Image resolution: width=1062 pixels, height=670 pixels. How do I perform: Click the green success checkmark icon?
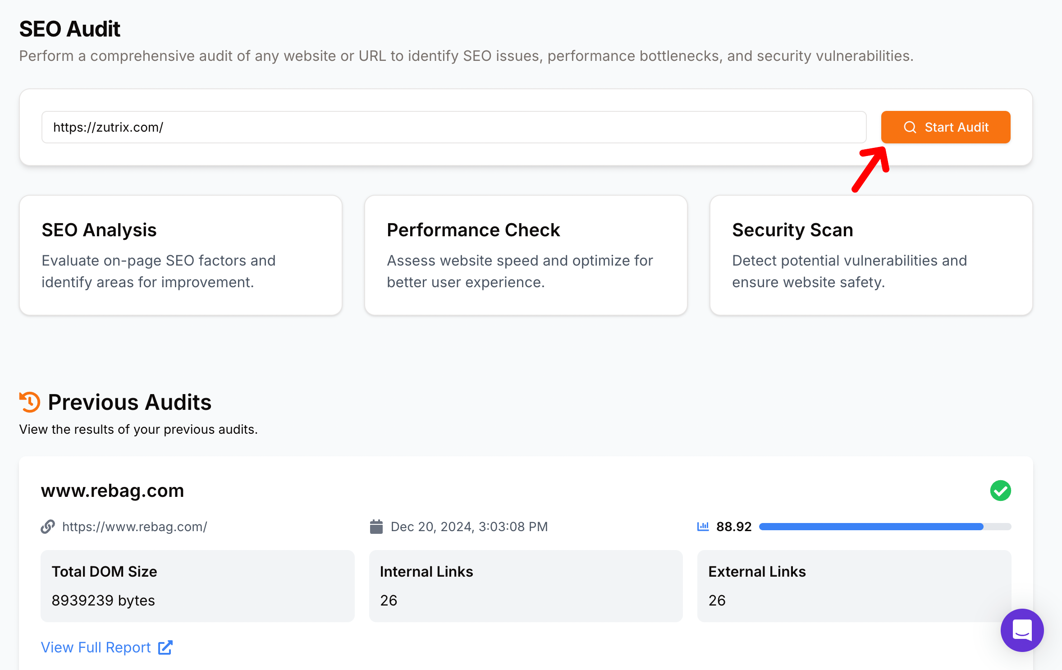(x=1000, y=491)
